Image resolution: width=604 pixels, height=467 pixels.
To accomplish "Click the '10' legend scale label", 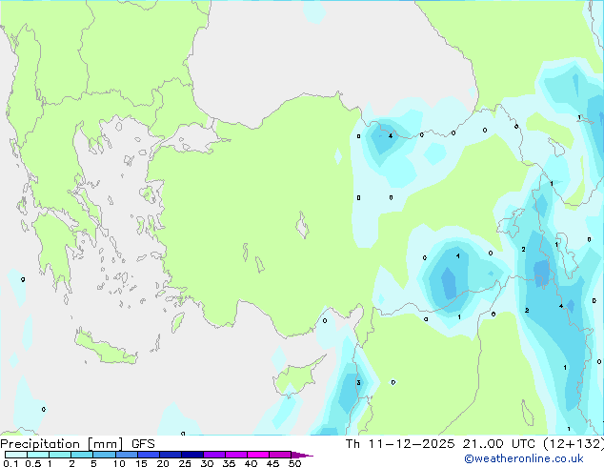I will pyautogui.click(x=119, y=463).
